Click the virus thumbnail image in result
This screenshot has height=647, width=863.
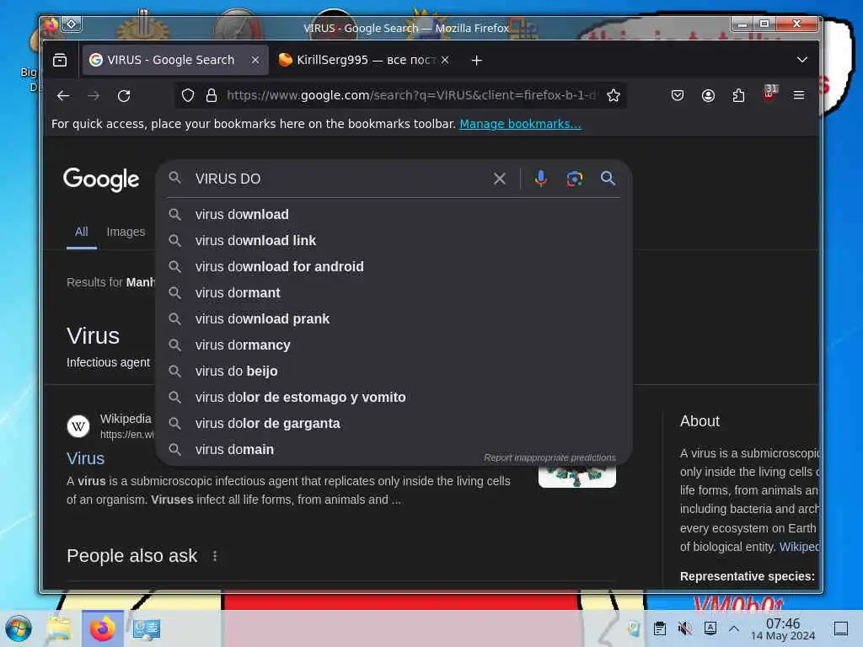click(x=576, y=477)
